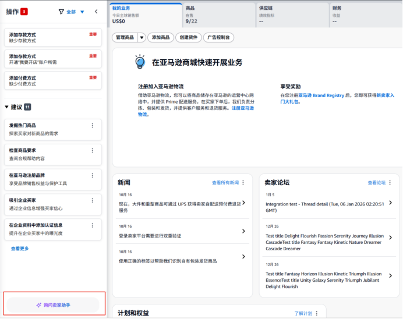Collapse the 操作 panel with the left chevron
The height and width of the screenshot is (319, 403).
96,12
